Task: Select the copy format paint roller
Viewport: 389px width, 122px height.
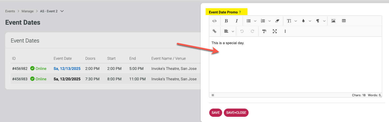Action: tap(264, 31)
